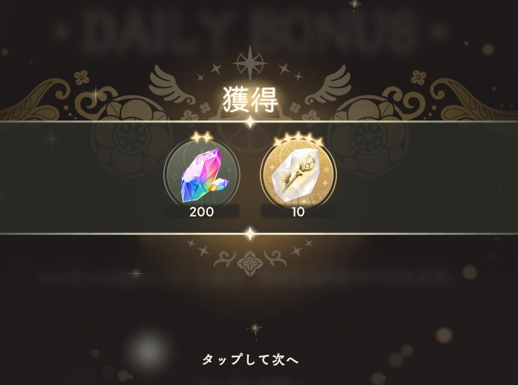Click the 10 quantity label under the key item

tap(298, 212)
